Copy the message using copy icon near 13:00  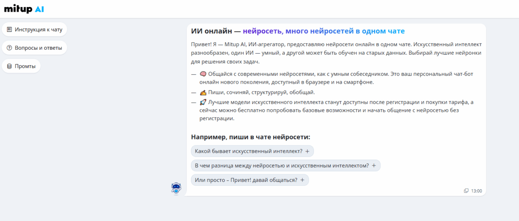point(466,191)
